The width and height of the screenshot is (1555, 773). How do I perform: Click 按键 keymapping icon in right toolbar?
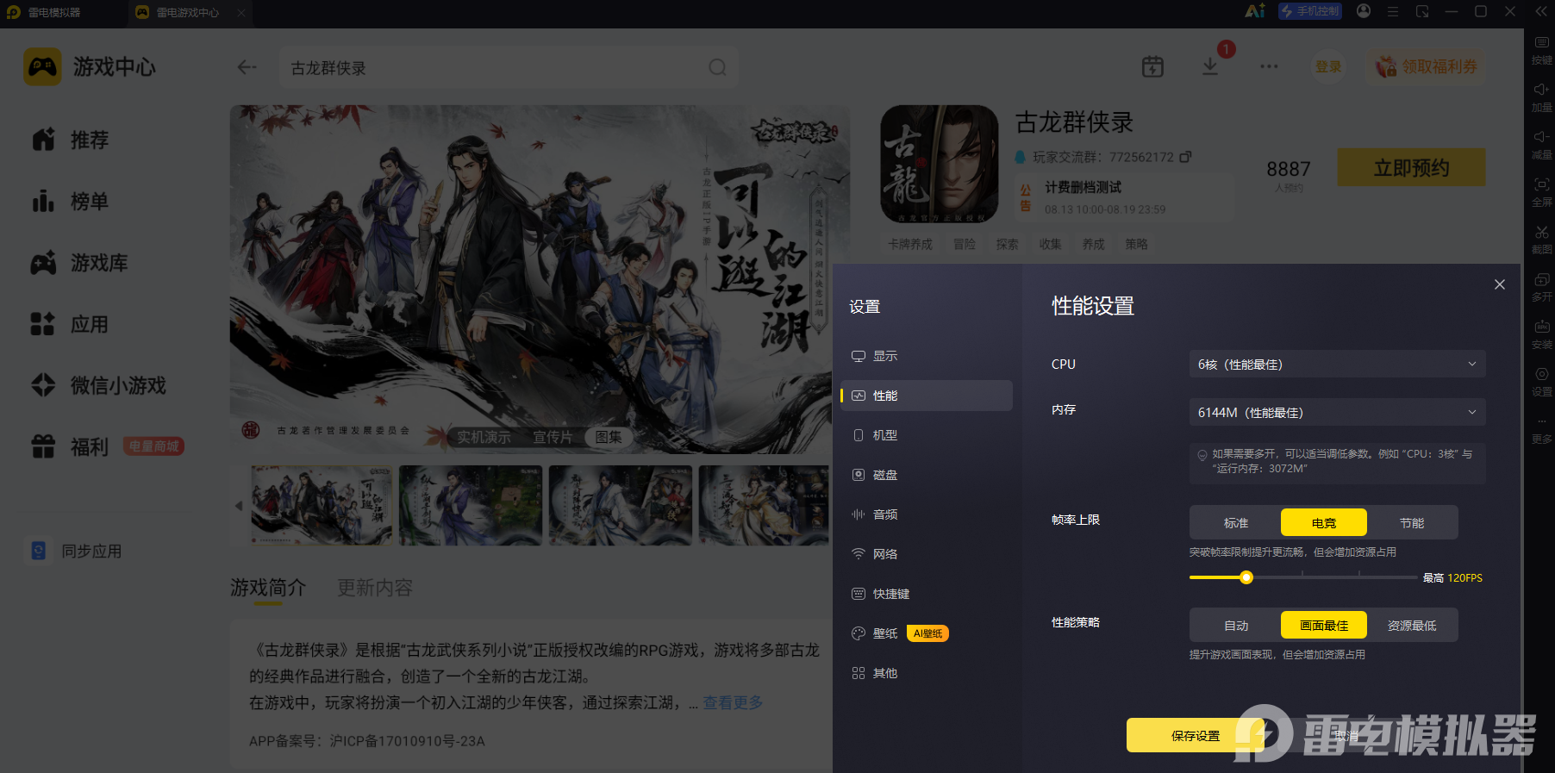pos(1541,51)
